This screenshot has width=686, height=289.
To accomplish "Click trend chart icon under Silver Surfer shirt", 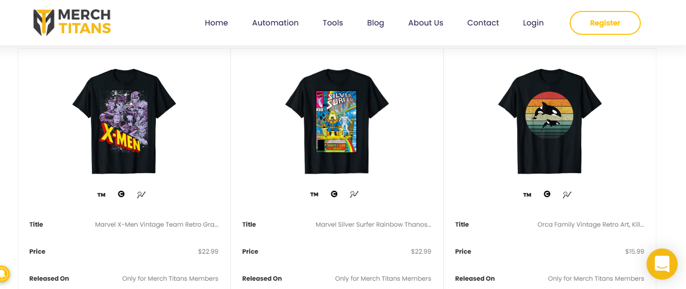I will point(354,194).
